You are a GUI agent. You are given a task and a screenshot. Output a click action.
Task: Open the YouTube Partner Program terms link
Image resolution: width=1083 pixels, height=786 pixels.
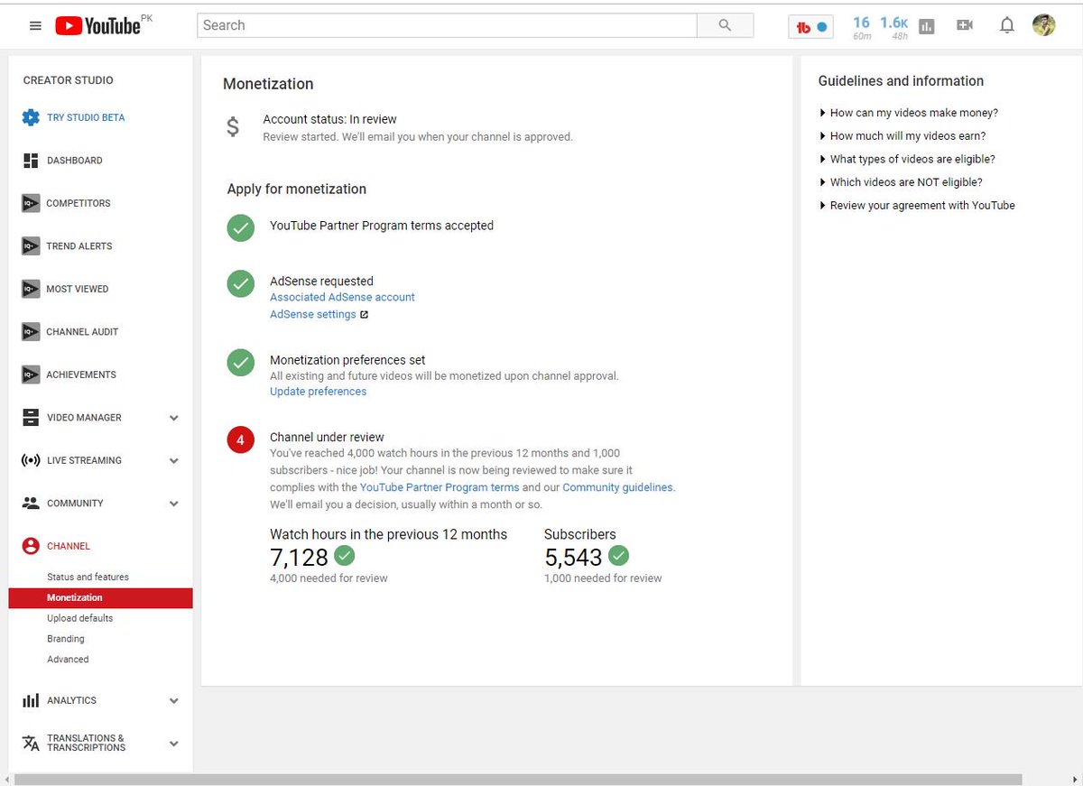(x=440, y=487)
